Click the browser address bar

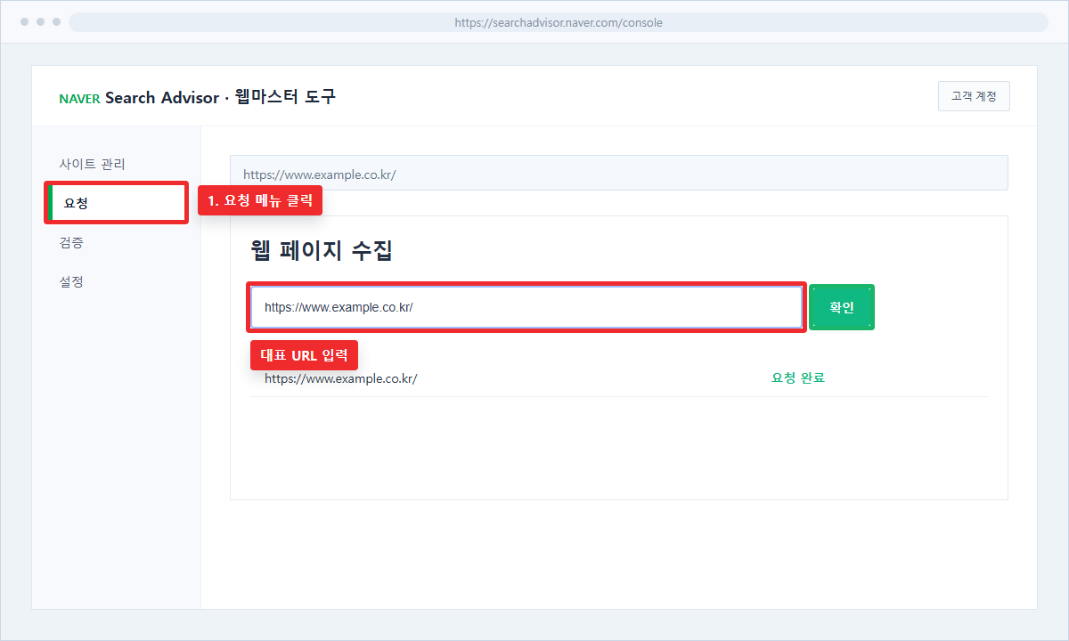[x=559, y=22]
